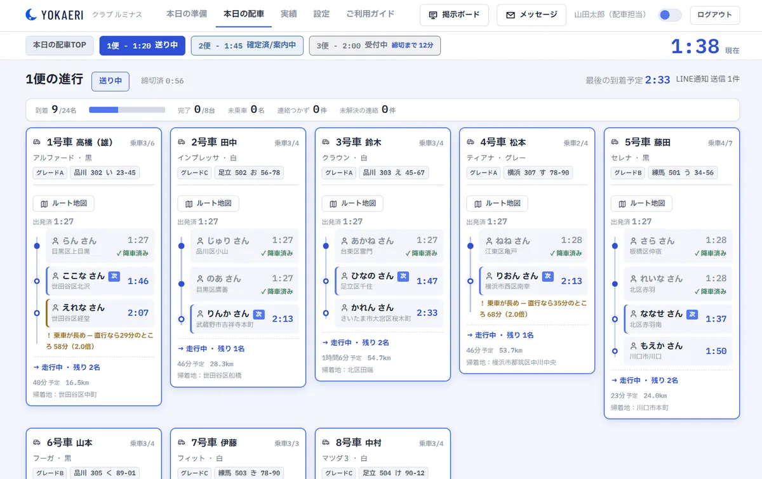Click LINE通知 送信 1件
Image resolution: width=762 pixels, height=479 pixels.
point(707,79)
